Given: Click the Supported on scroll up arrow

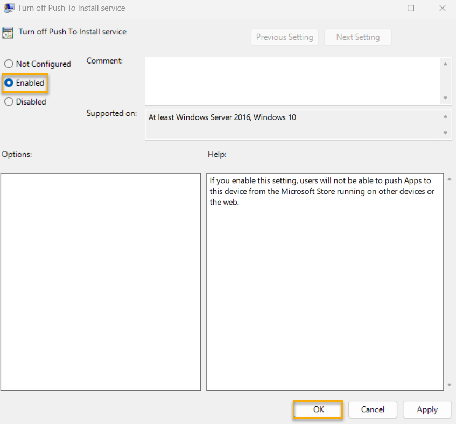Looking at the screenshot, I should click(x=445, y=116).
